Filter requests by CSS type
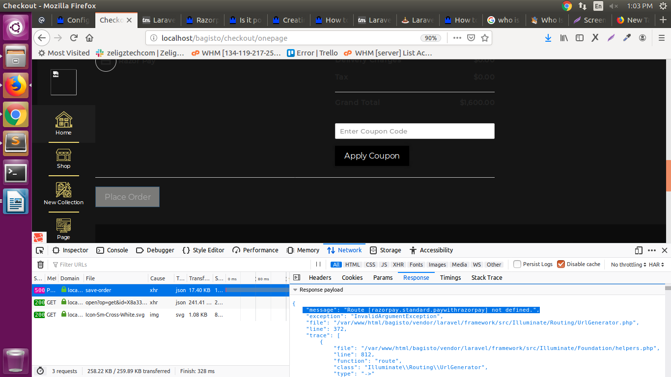This screenshot has height=377, width=671. point(370,265)
